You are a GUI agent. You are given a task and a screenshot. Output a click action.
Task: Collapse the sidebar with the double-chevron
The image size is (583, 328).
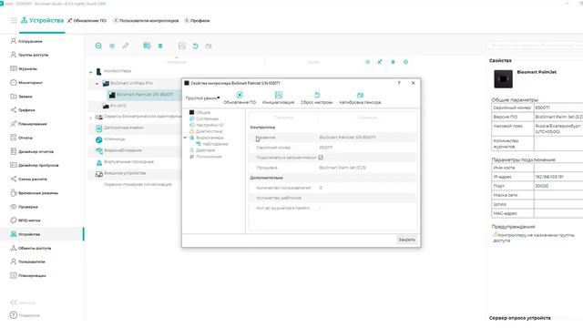[x=14, y=302]
